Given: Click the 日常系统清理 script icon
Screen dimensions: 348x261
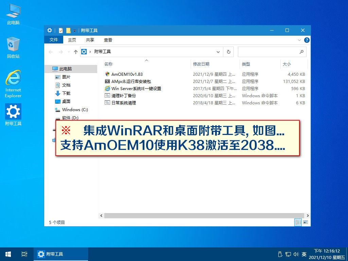Looking at the screenshot, I should (107, 103).
